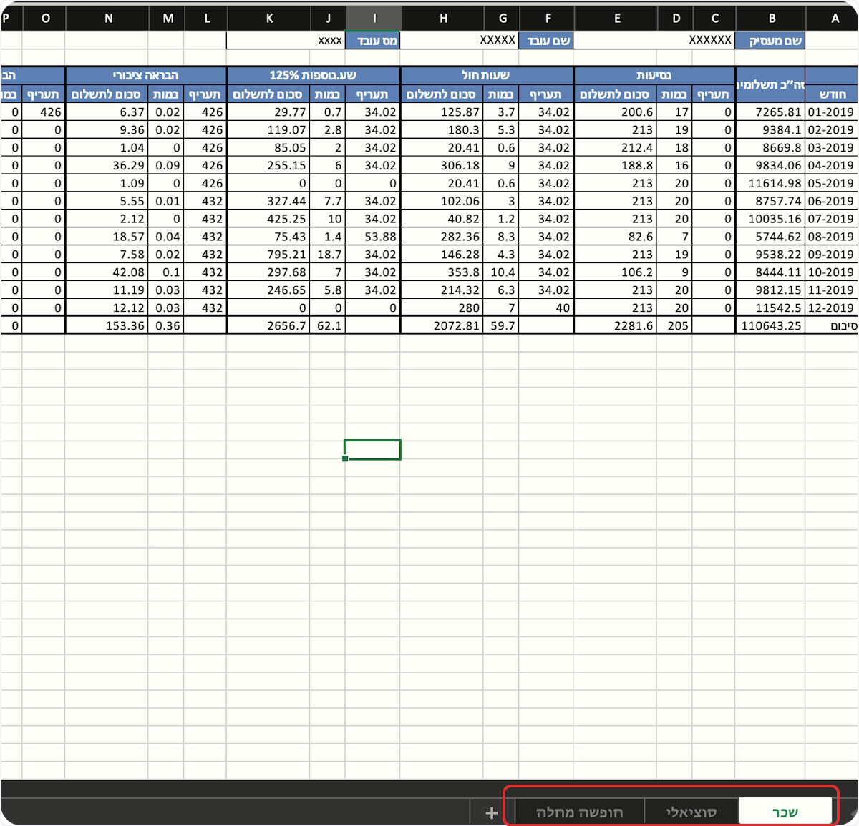
Task: Click the שם מעסיק header cell
Action: 771,41
